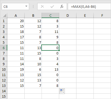This screenshot has height=99, width=111.
Task: Select row 7 header
Action: (4, 53)
